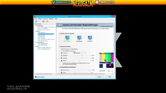Open the first item under the Video node

44,48
